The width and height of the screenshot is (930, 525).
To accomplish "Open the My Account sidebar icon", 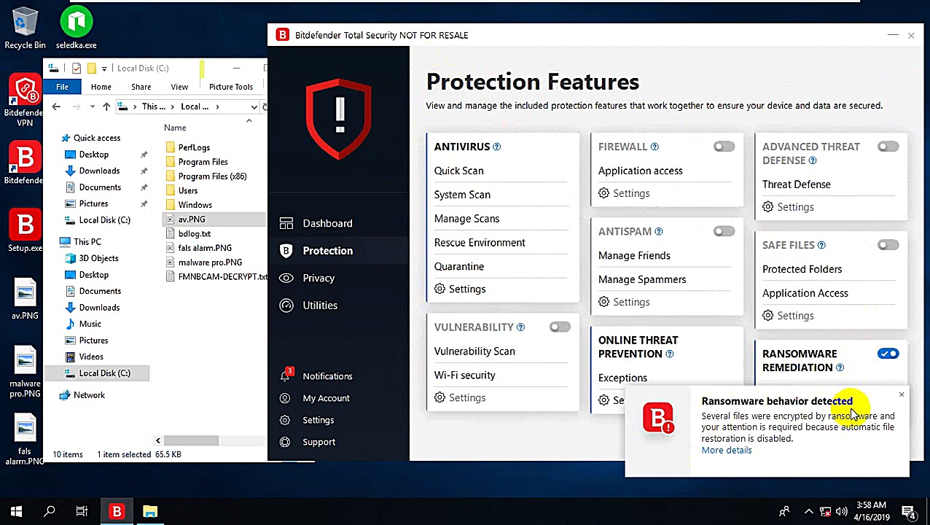I will point(286,398).
